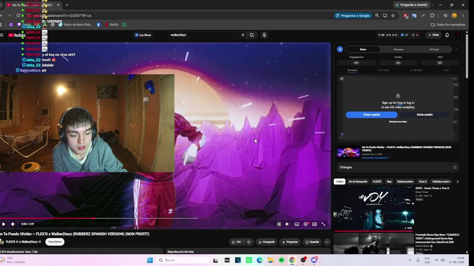474x266 pixels.
Task: Open the YouTube account avatar menu
Action: [x=458, y=35]
